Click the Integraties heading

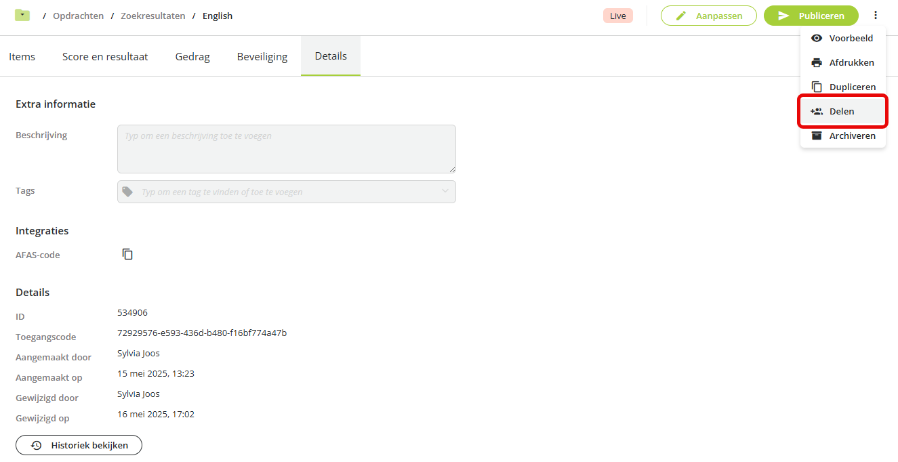click(x=42, y=231)
